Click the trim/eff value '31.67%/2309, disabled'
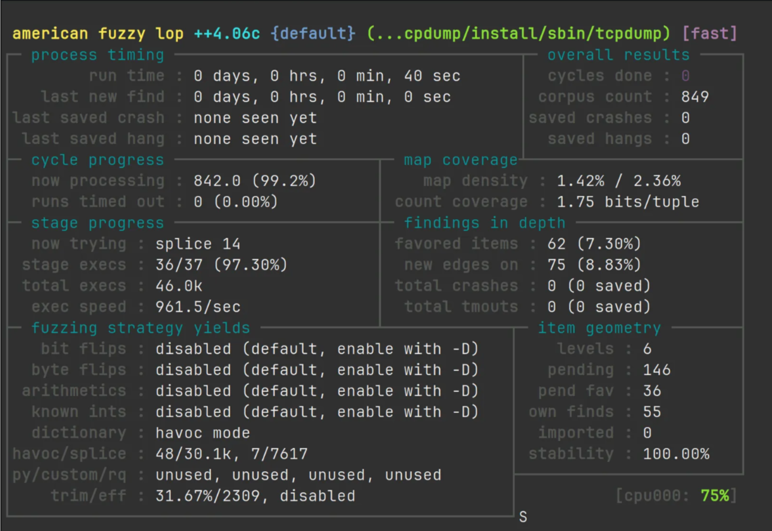The height and width of the screenshot is (531, 772). (255, 496)
